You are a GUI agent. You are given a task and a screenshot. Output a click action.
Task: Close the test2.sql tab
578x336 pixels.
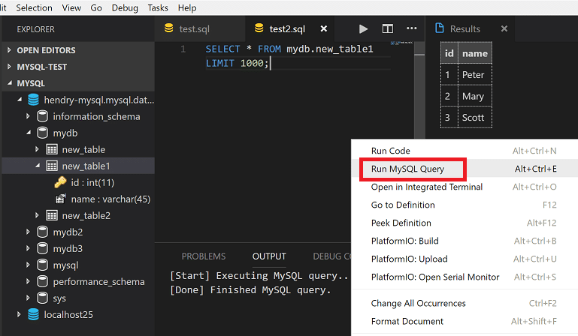click(324, 28)
